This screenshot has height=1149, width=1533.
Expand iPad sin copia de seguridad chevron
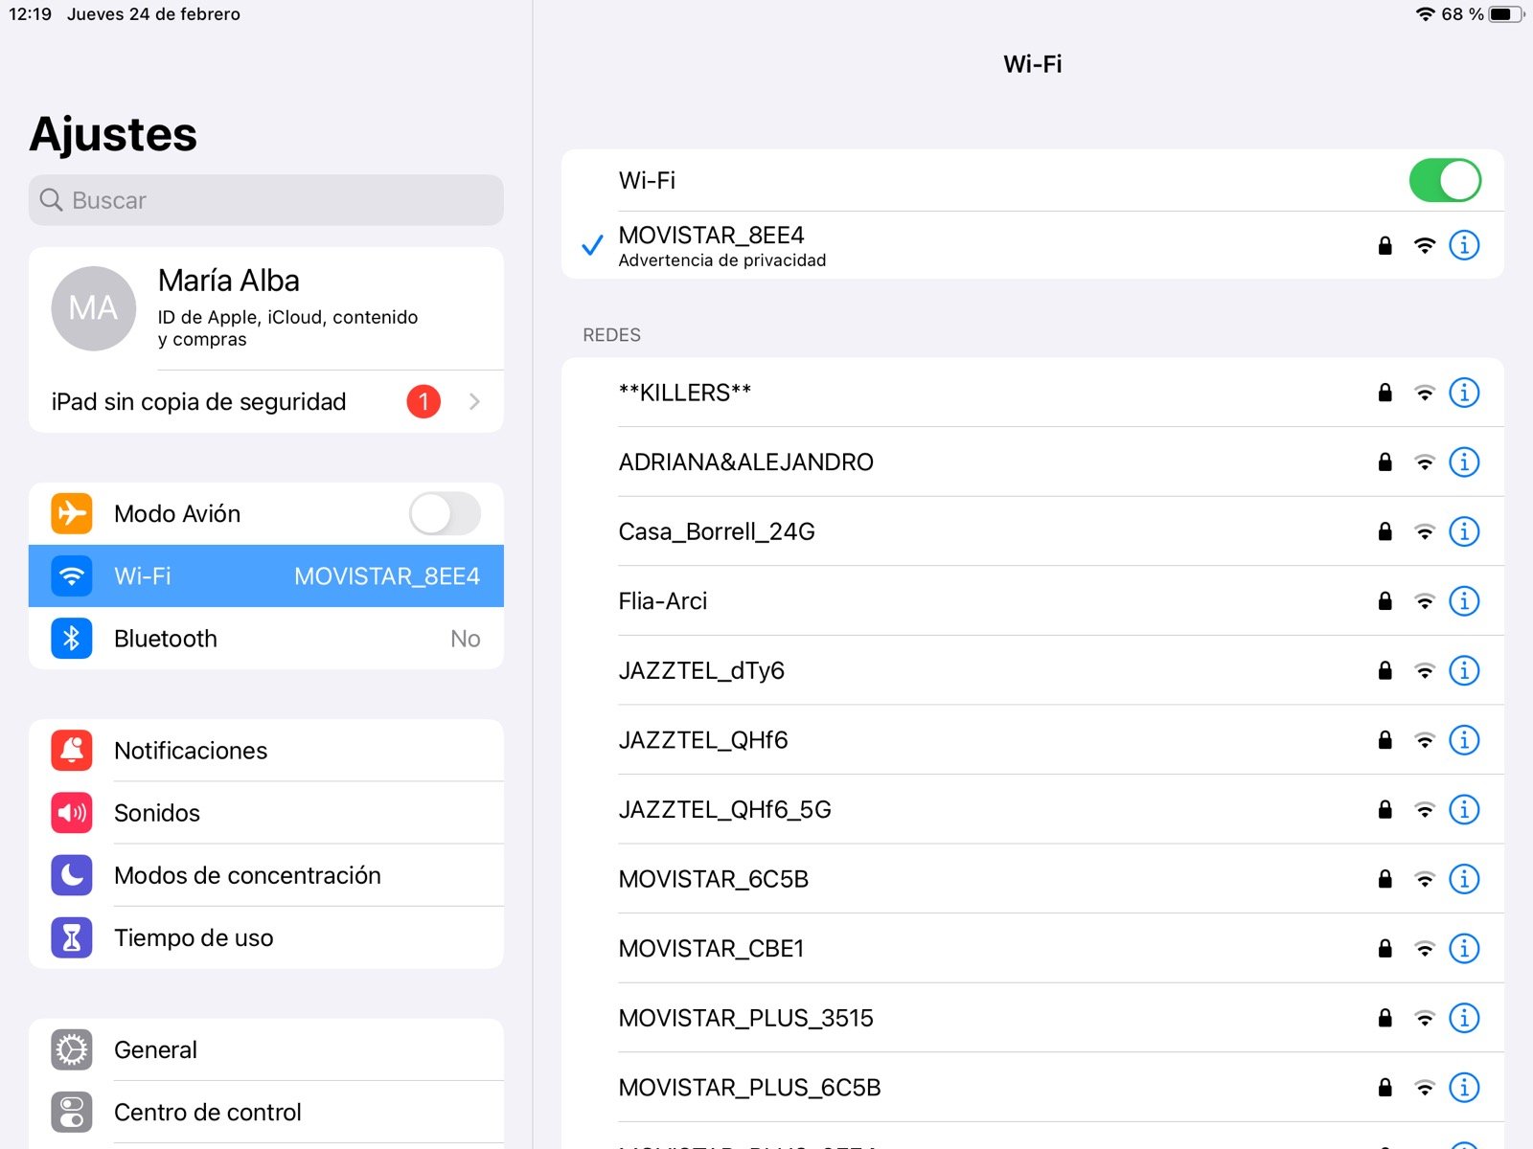pos(474,402)
